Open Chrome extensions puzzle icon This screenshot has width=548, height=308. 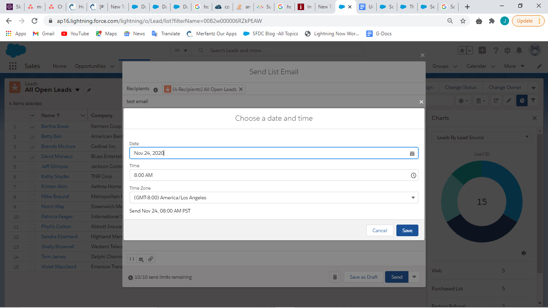[x=492, y=21]
